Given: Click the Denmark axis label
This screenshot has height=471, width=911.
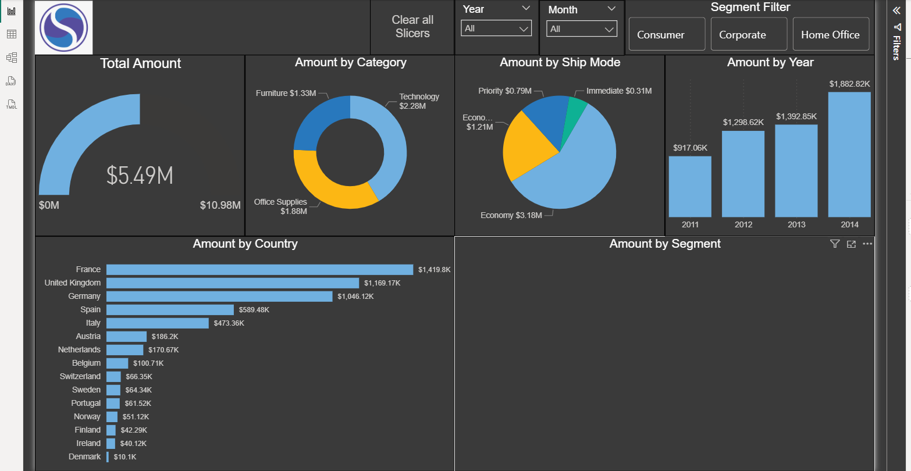Looking at the screenshot, I should pos(84,456).
